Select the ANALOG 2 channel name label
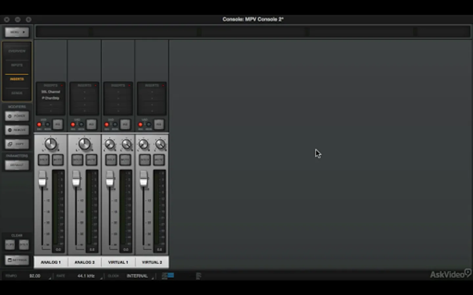 pos(84,262)
